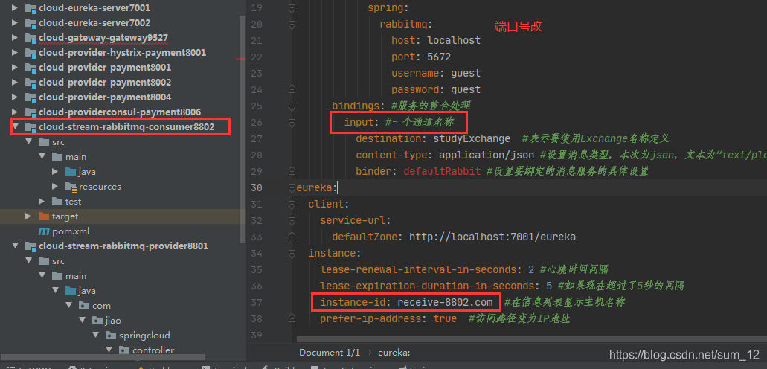Select the cloud-providerconsul-payment8006 module name

click(x=120, y=112)
